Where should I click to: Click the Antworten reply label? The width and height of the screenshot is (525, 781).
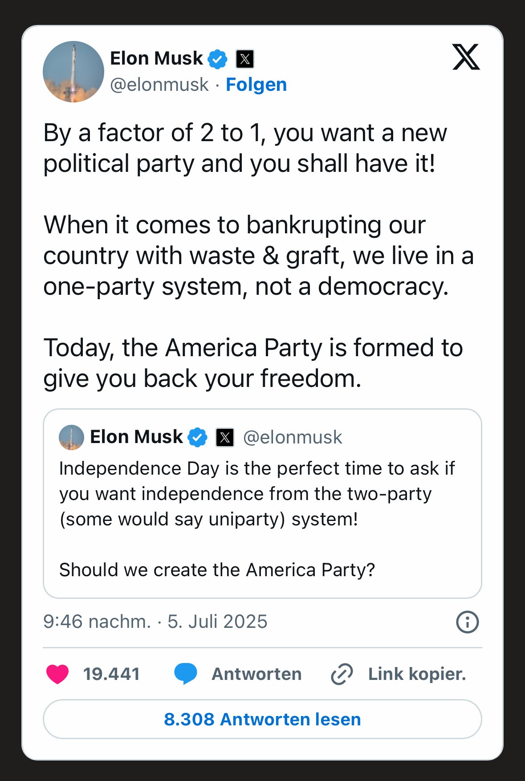click(x=256, y=674)
